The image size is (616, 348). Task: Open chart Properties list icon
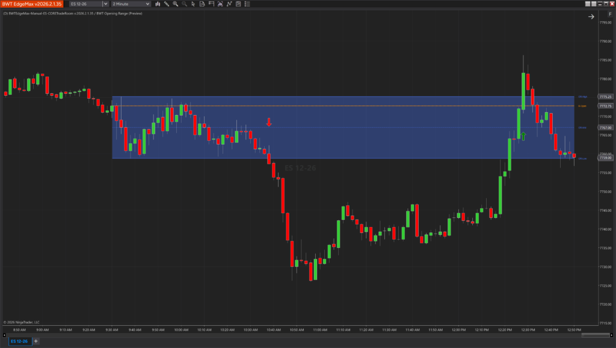point(247,4)
